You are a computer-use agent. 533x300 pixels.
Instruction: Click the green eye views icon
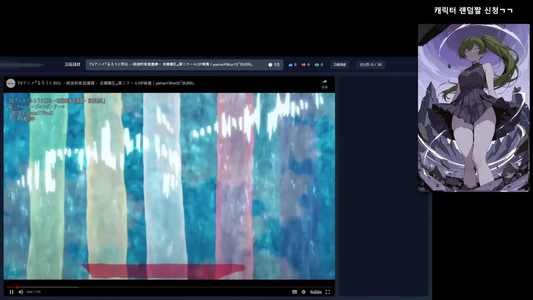click(317, 65)
